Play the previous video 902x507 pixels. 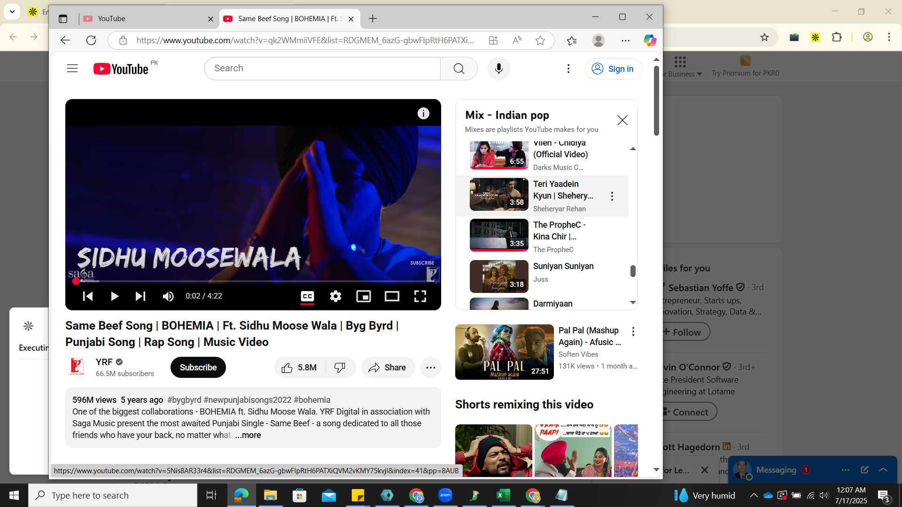pyautogui.click(x=88, y=296)
